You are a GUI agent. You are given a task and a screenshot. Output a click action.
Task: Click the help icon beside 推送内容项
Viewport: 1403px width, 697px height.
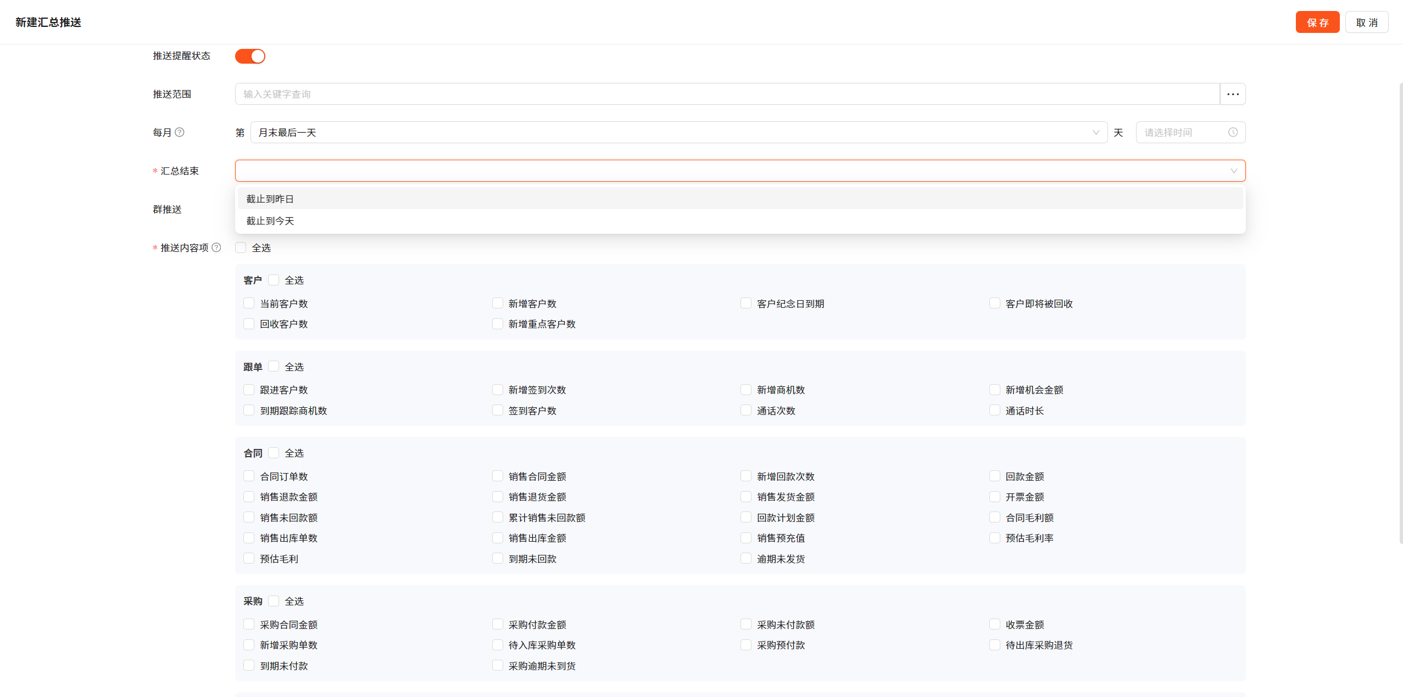pos(216,248)
